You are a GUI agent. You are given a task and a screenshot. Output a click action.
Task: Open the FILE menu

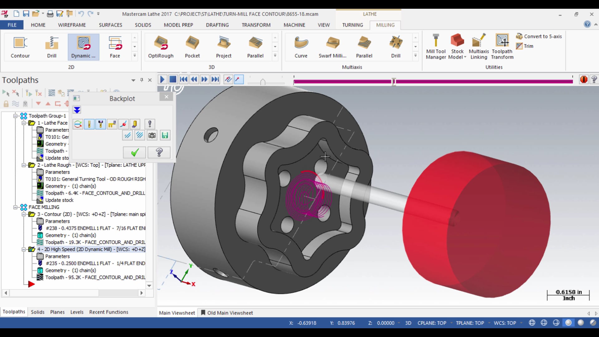point(12,25)
